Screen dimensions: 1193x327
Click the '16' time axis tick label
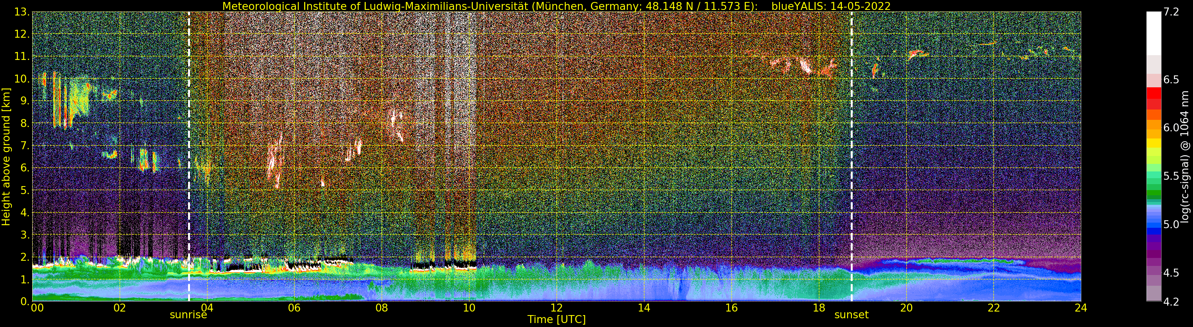tap(731, 308)
